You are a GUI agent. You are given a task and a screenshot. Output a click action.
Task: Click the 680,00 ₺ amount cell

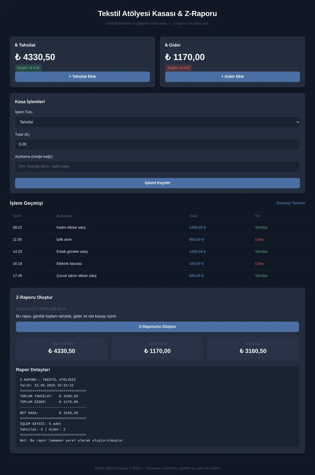coord(196,276)
